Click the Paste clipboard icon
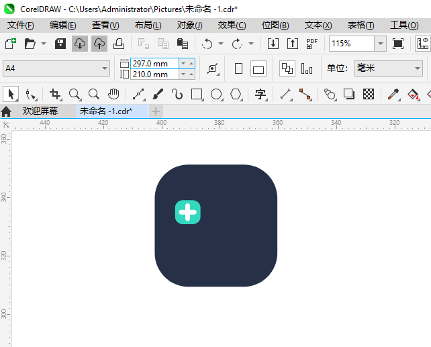Viewport: 431px width, 347px height. tap(183, 44)
